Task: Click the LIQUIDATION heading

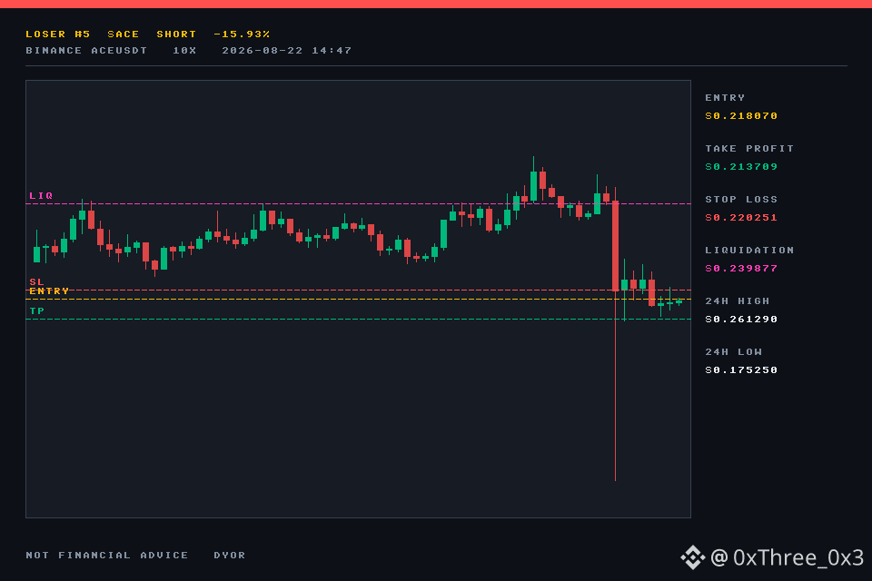Action: pos(749,251)
